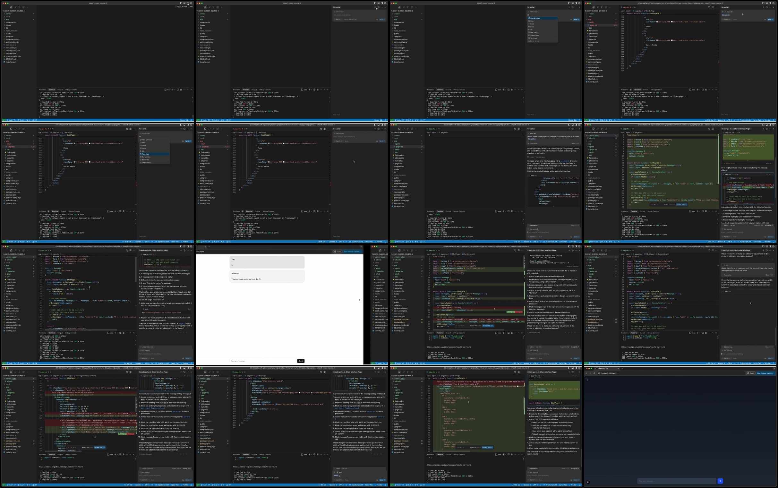
Task: Click Cursor Tab status in Toggle AI Pane tooltip frame
Action: pos(184,120)
